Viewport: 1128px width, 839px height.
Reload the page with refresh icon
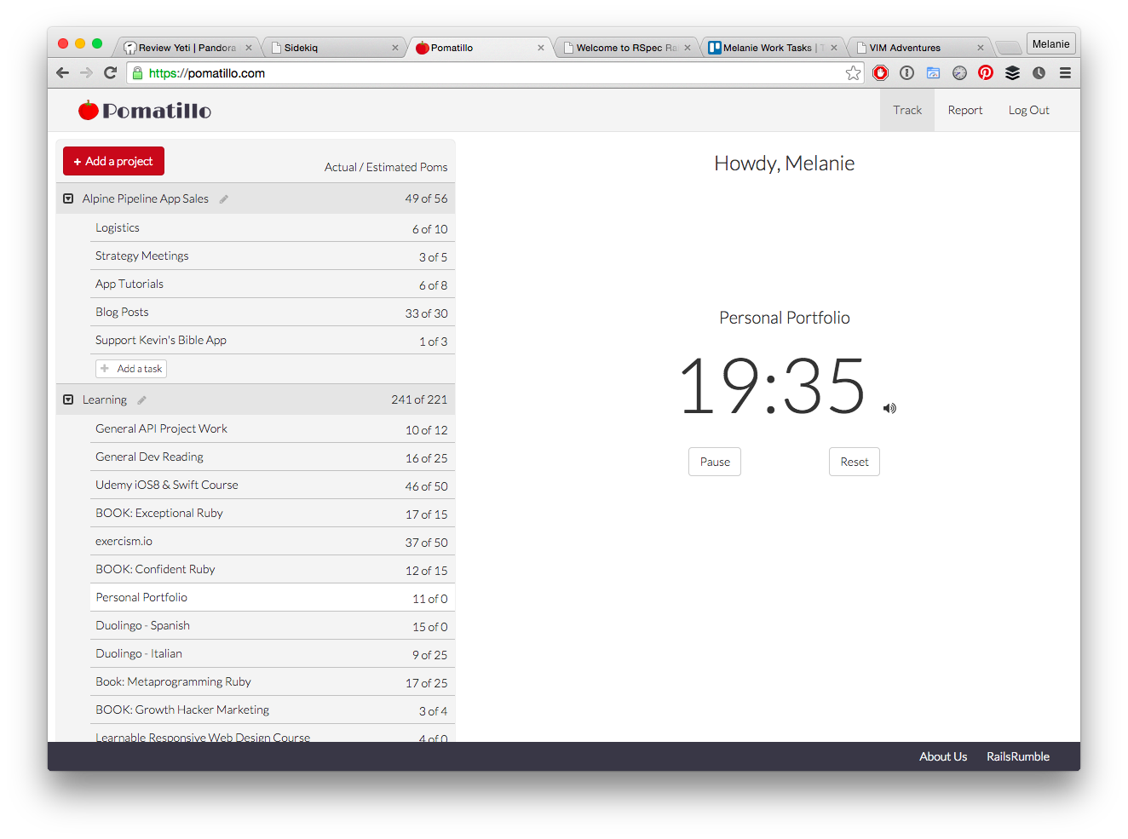click(110, 73)
